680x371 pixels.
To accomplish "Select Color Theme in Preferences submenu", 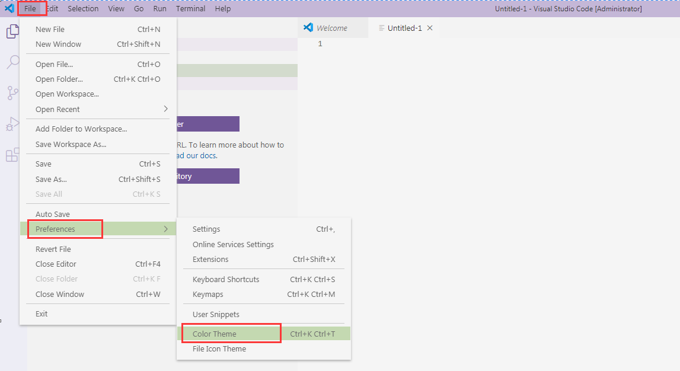I will click(x=264, y=334).
